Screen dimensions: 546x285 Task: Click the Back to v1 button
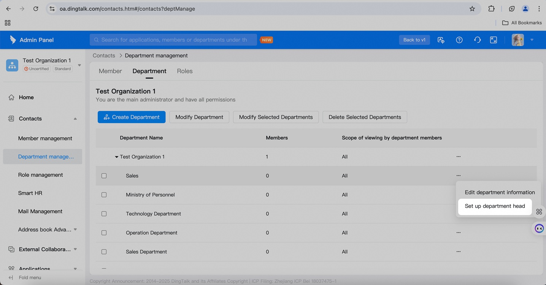coord(414,40)
